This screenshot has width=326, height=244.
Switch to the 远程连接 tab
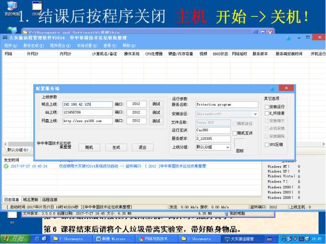[50, 199]
